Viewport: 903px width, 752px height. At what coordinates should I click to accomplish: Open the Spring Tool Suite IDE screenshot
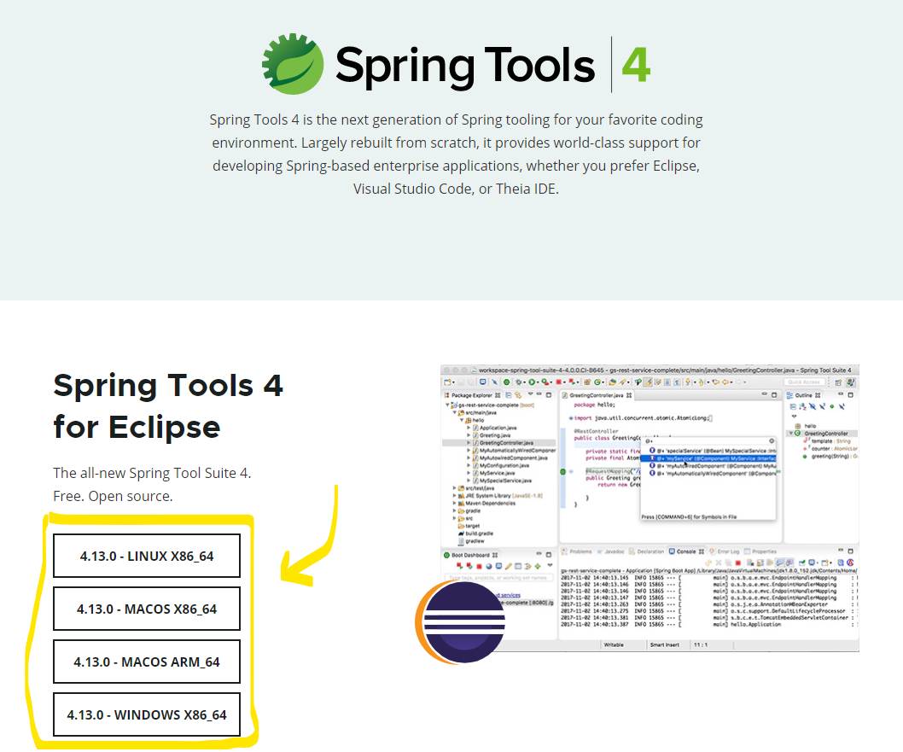650,509
